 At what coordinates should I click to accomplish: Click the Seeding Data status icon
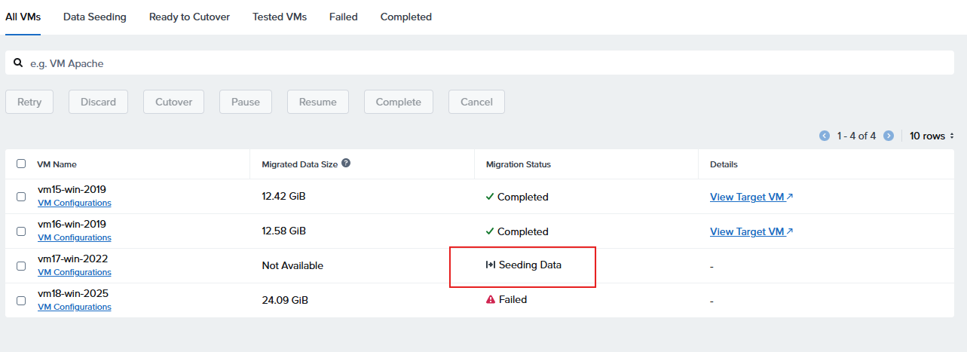coord(490,265)
